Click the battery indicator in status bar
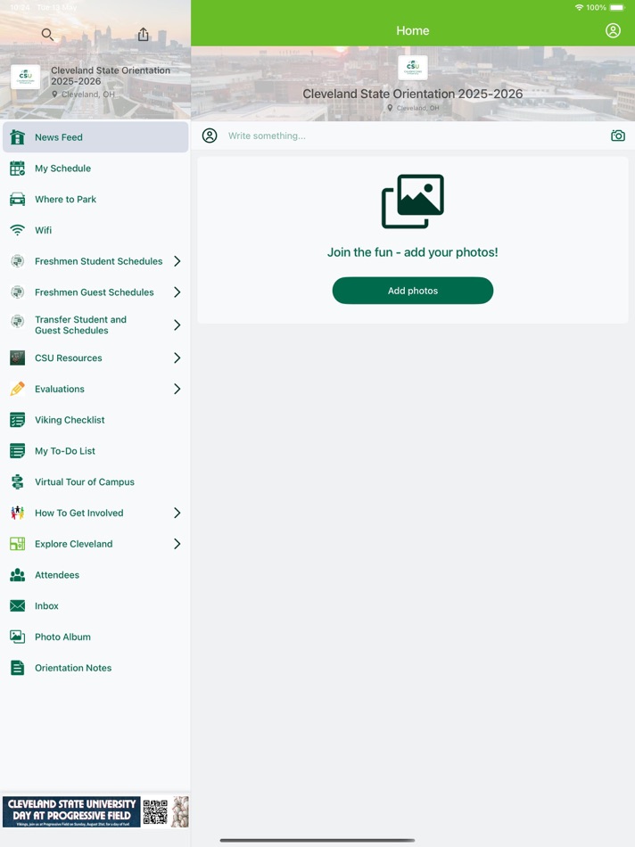The width and height of the screenshot is (635, 847). [617, 7]
